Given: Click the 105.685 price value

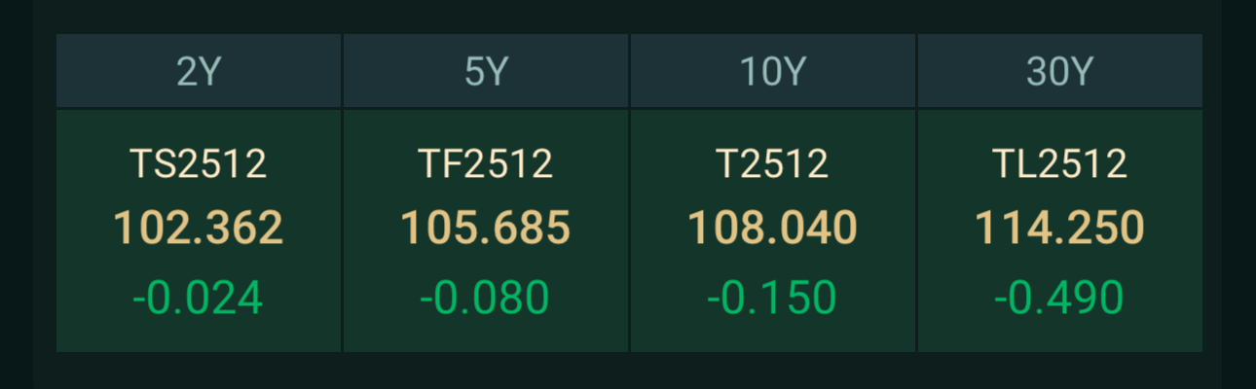Looking at the screenshot, I should point(486,229).
